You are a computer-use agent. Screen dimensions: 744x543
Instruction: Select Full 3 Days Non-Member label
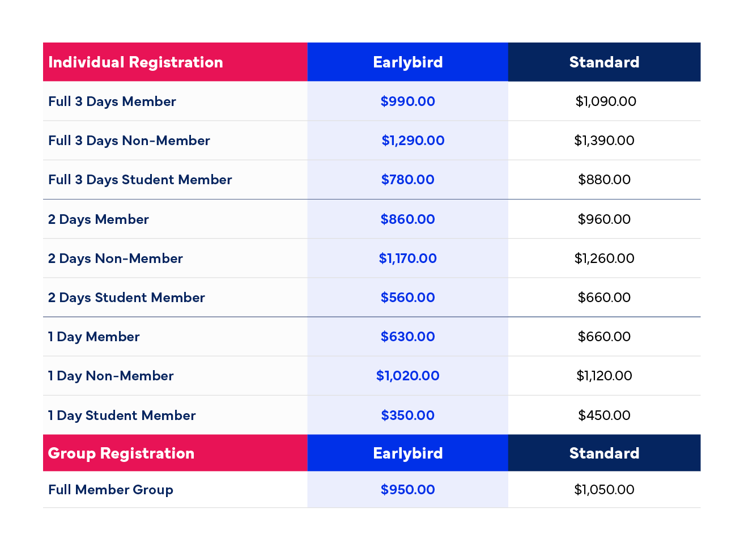tap(129, 141)
